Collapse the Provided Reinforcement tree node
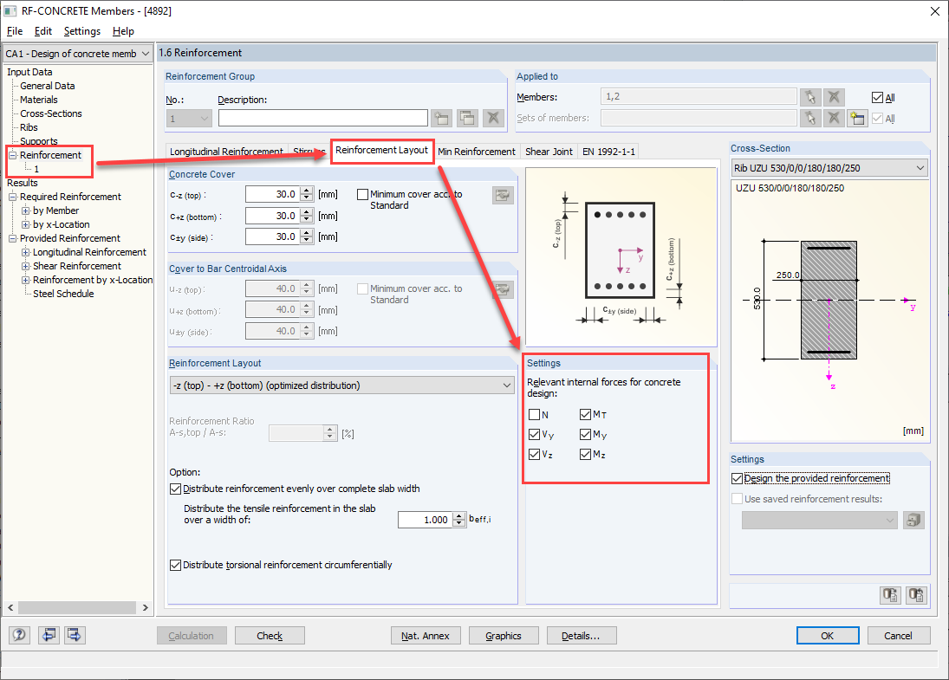Image resolution: width=949 pixels, height=680 pixels. (13, 238)
